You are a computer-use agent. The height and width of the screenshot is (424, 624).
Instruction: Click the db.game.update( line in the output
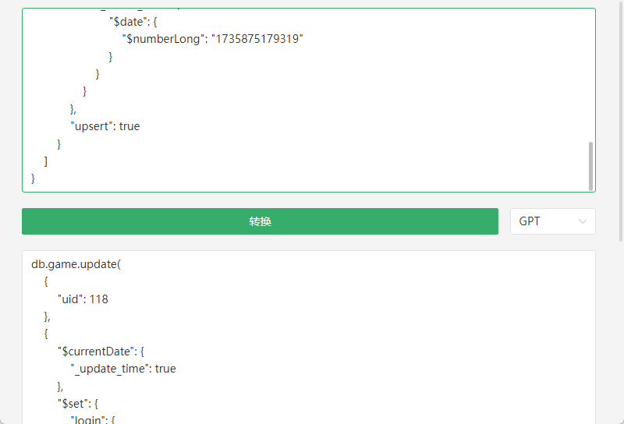point(76,264)
